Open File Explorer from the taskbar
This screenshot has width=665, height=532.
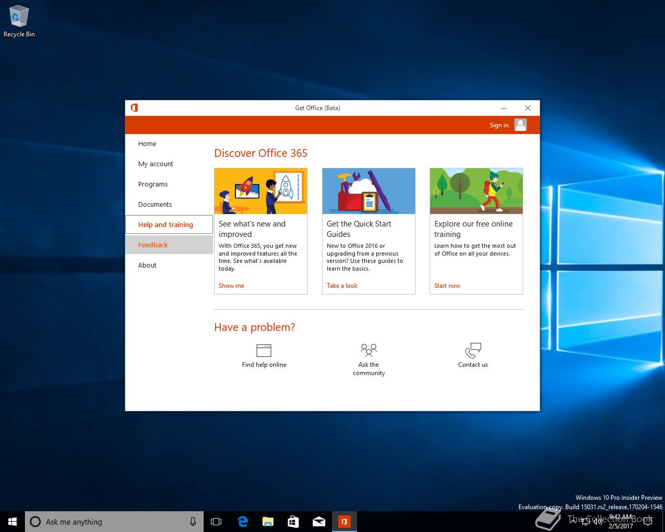point(268,522)
